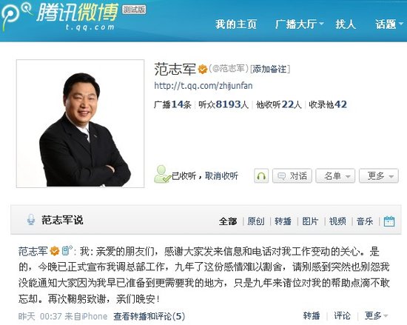Click the microphone icon beside 范志军说

tap(31, 220)
